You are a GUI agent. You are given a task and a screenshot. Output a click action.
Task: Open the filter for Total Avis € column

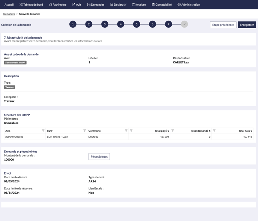coord(214,131)
